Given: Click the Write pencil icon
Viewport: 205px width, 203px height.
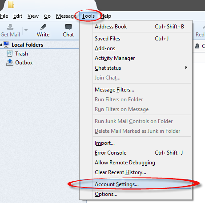Looking at the screenshot, I should [43, 27].
